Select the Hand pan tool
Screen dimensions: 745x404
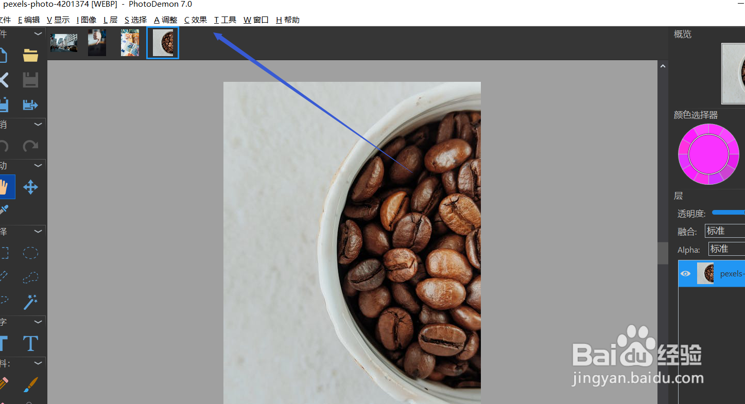(4, 187)
